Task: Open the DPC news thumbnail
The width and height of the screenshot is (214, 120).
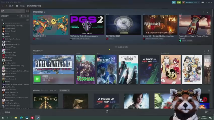Action: coord(50,25)
